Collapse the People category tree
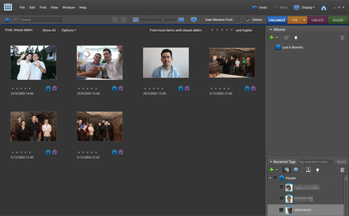 [x=270, y=178]
